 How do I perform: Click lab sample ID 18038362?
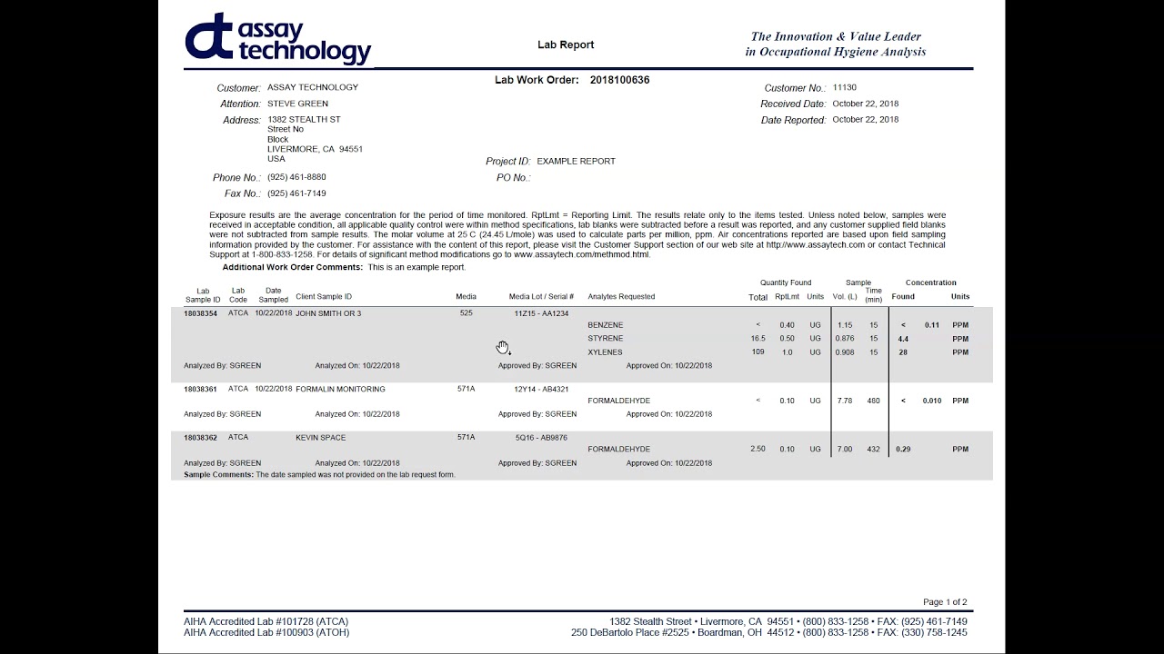(200, 438)
